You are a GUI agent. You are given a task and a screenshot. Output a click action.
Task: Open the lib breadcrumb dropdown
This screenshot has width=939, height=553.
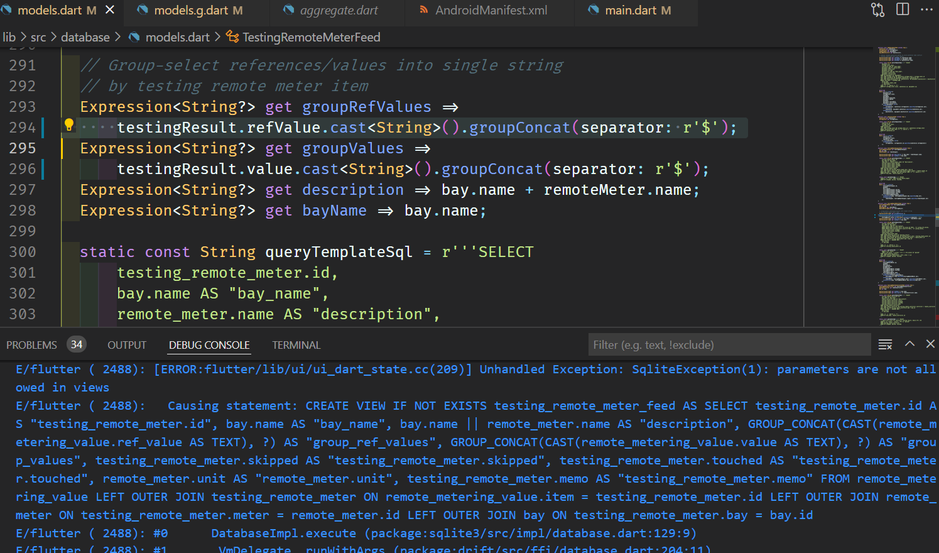tap(9, 36)
